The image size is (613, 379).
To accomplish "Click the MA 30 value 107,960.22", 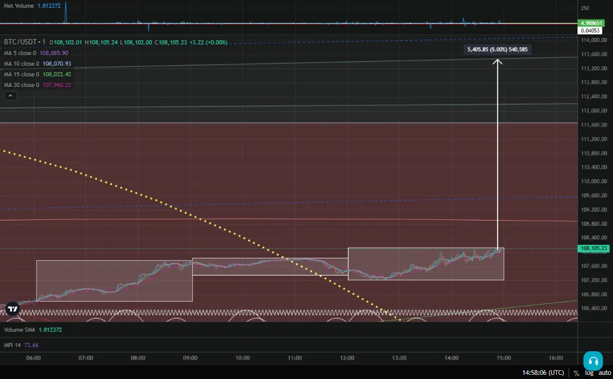I will (x=57, y=85).
